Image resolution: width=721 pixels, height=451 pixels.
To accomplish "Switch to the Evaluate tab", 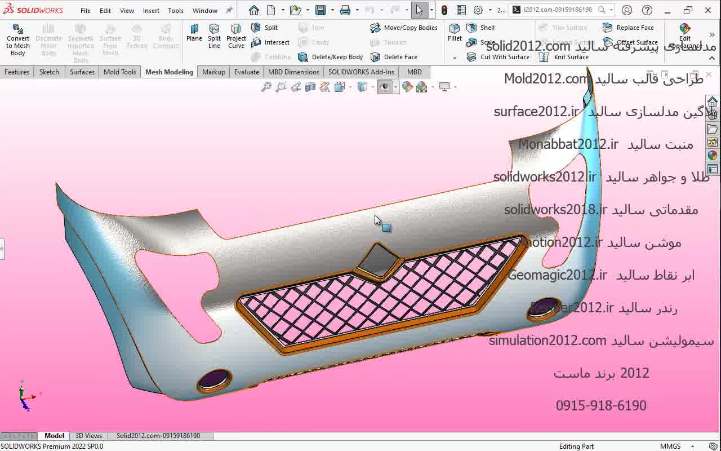I will [x=247, y=72].
